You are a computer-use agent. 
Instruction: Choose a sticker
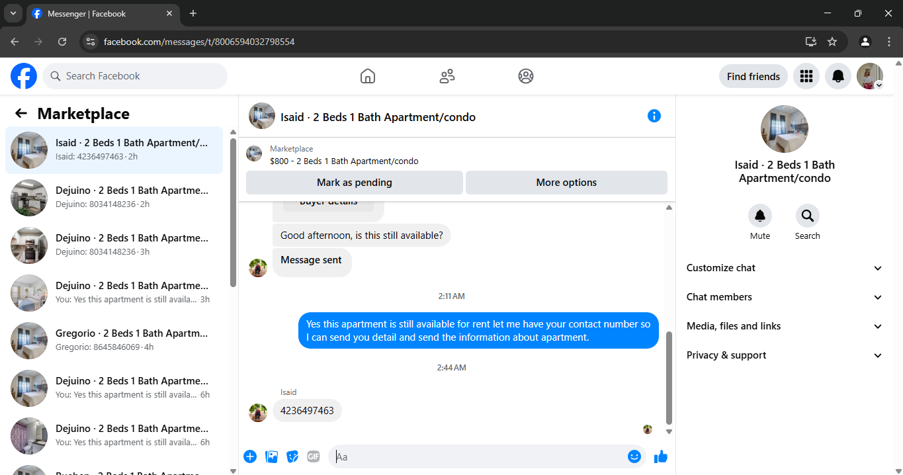coord(292,456)
